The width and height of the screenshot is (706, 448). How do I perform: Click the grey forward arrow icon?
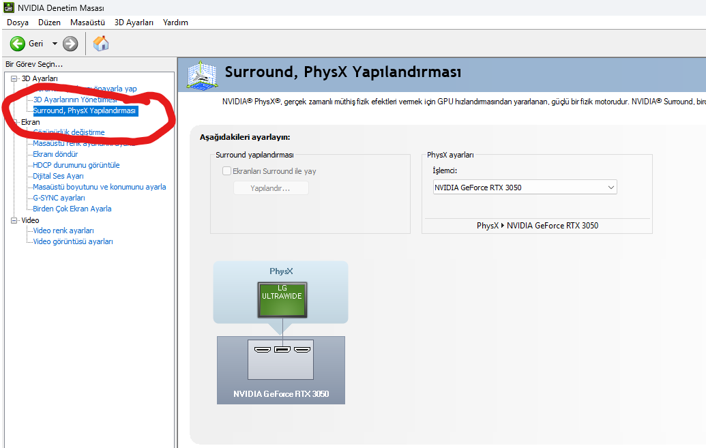pos(70,44)
